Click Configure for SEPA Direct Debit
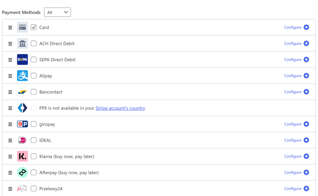318x196 pixels. (x=293, y=60)
